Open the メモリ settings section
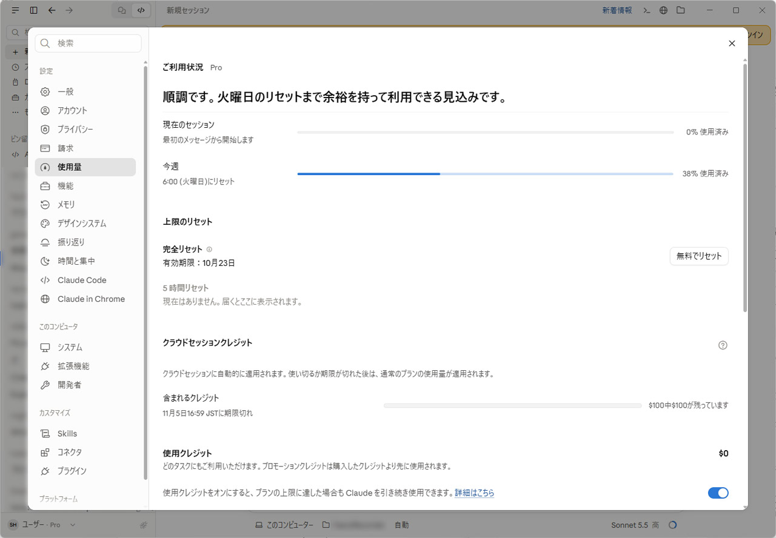Viewport: 776px width, 538px height. (x=85, y=205)
